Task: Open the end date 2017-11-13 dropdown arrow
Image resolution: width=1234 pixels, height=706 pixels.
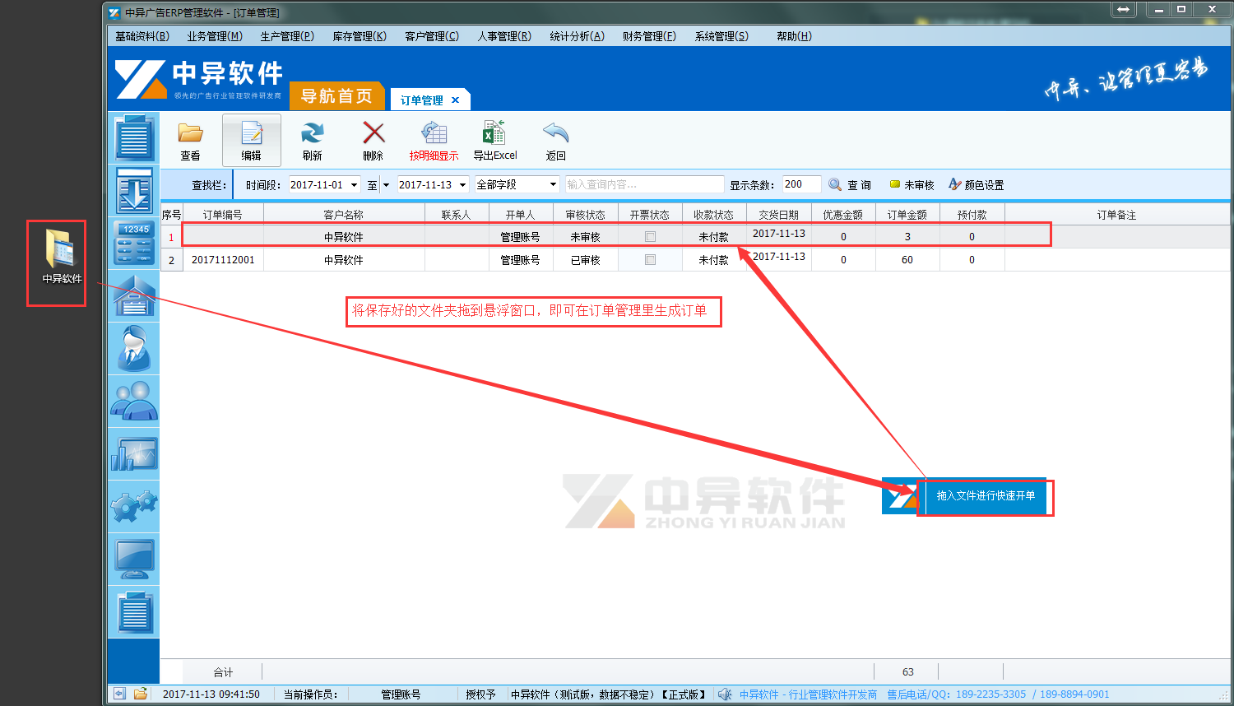Action: [x=463, y=185]
